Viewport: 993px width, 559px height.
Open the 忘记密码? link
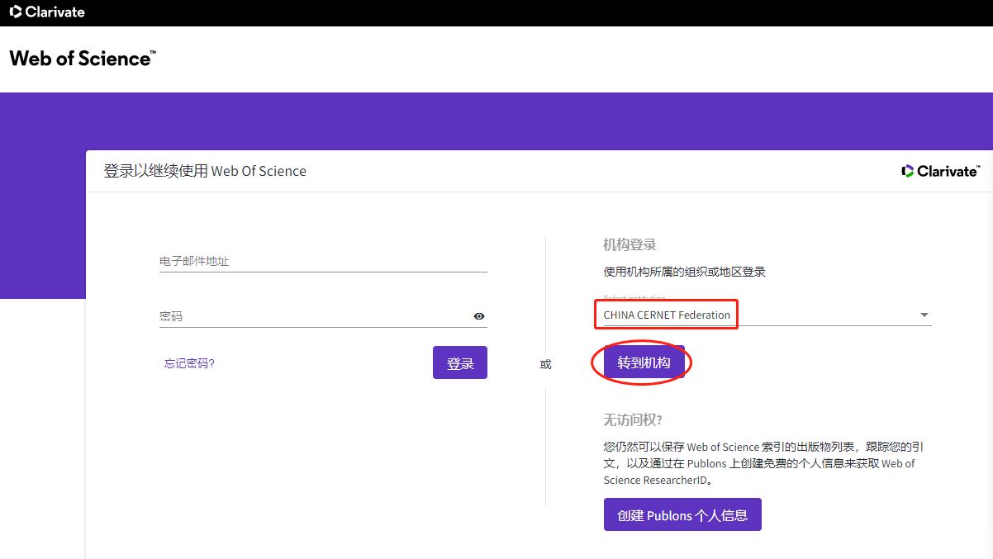(189, 363)
